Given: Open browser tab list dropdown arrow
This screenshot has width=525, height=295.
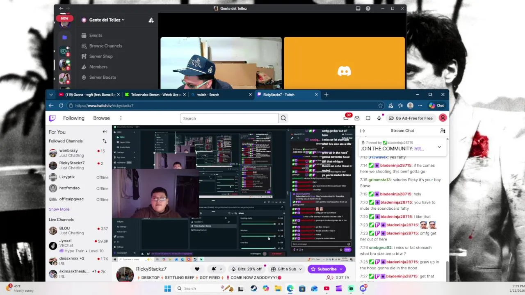Looking at the screenshot, I should (51, 95).
